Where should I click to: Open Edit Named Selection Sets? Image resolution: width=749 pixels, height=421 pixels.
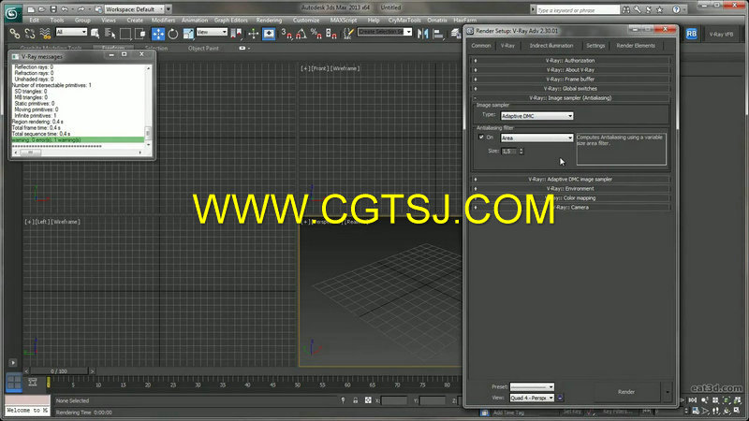[348, 34]
